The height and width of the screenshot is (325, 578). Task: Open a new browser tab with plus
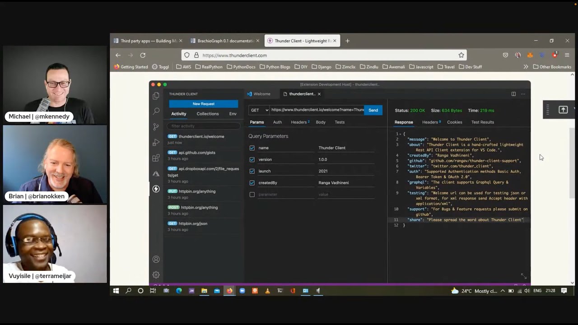tap(347, 41)
